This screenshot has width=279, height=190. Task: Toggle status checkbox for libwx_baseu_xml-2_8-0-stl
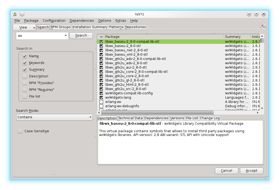(101, 55)
